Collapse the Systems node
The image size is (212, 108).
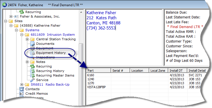click(16, 30)
